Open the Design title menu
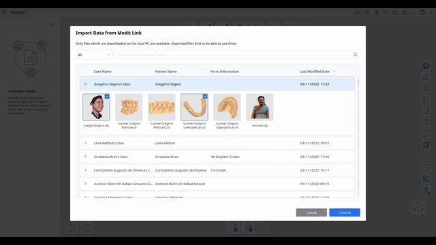Image resolution: width=436 pixels, height=245 pixels. tap(19, 12)
